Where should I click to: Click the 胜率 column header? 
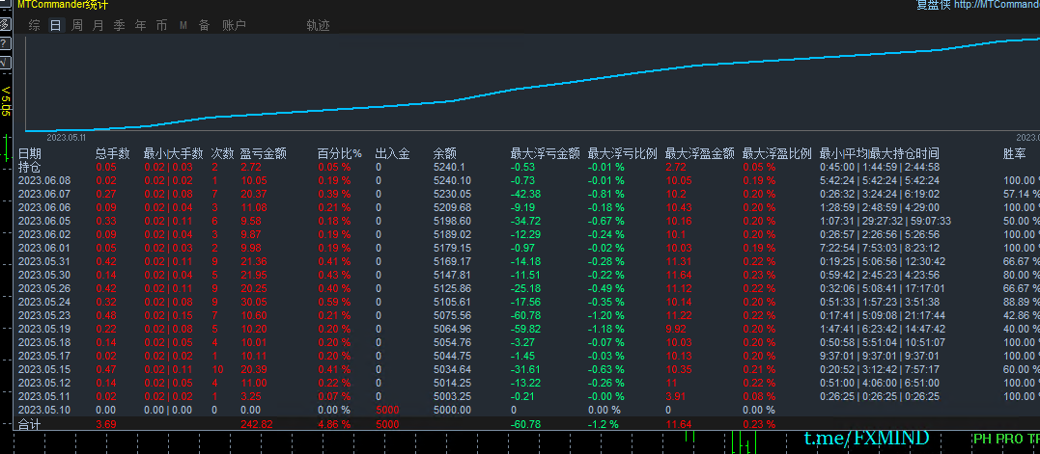pos(1014,153)
